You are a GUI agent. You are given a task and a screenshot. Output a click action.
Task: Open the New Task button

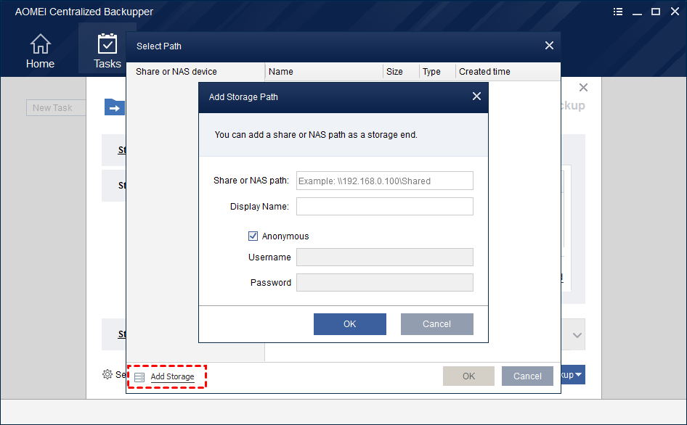[56, 107]
